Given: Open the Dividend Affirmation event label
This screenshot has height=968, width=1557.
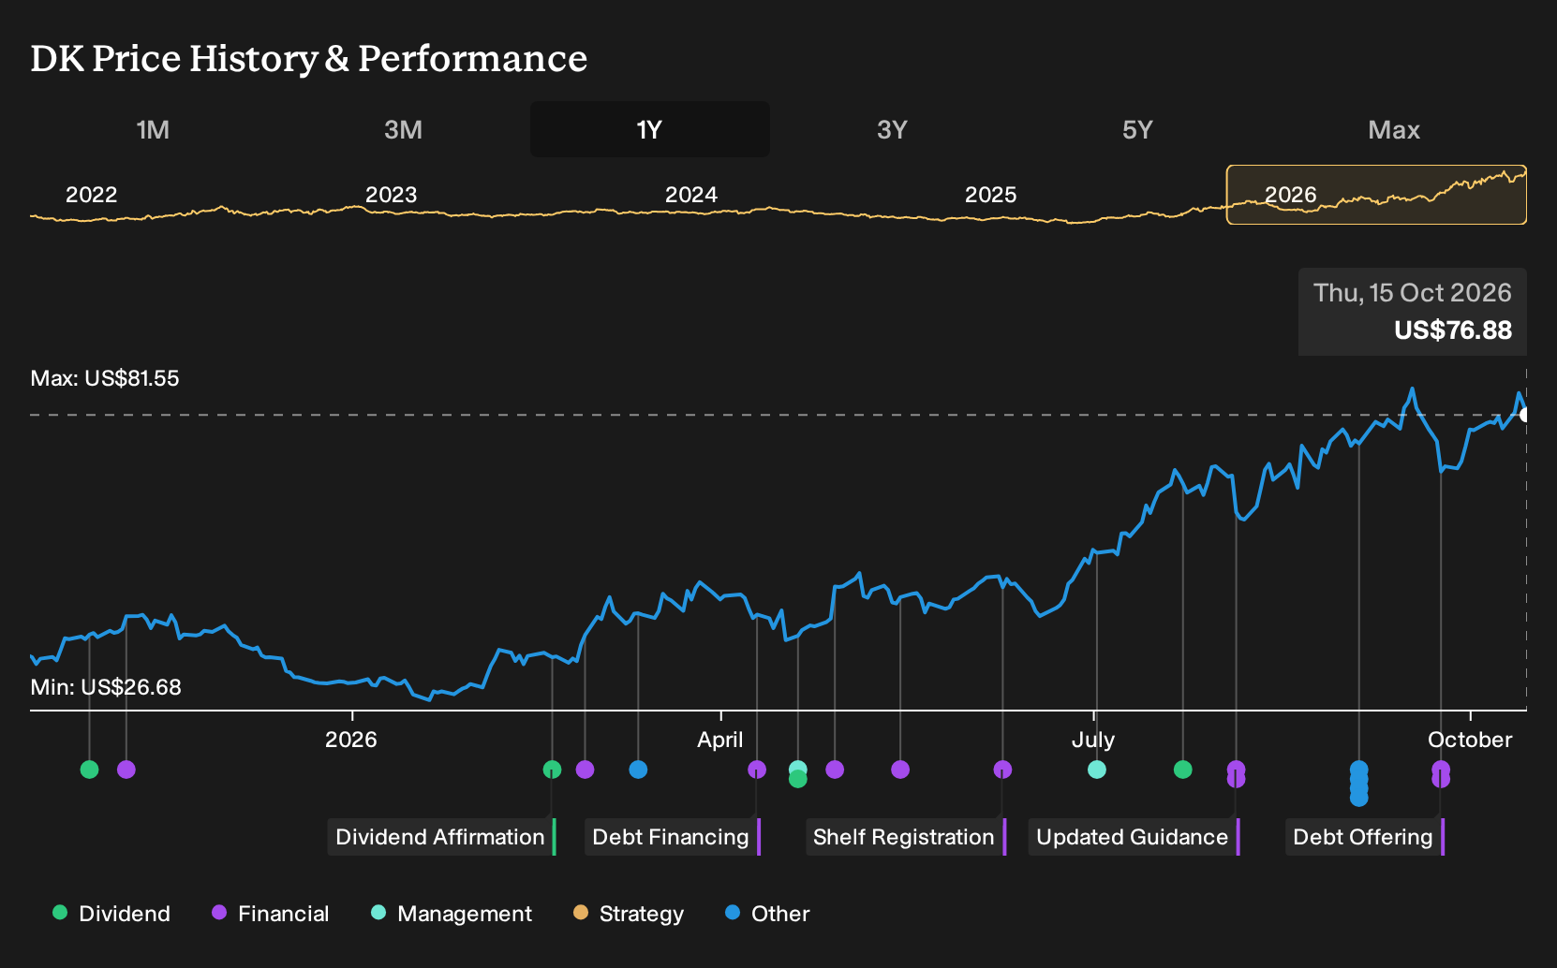Looking at the screenshot, I should 442,837.
